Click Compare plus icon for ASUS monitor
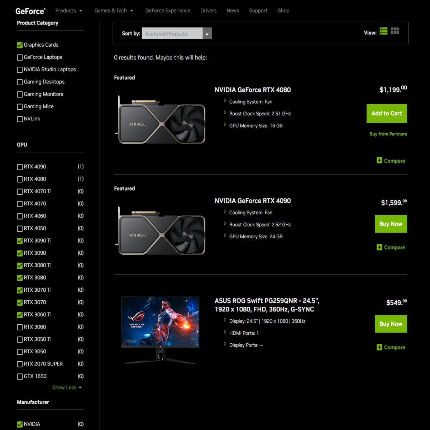The width and height of the screenshot is (430, 430). [379, 347]
